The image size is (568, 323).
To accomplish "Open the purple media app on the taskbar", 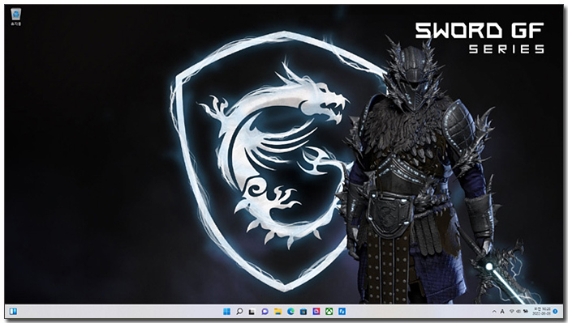I will click(x=316, y=311).
